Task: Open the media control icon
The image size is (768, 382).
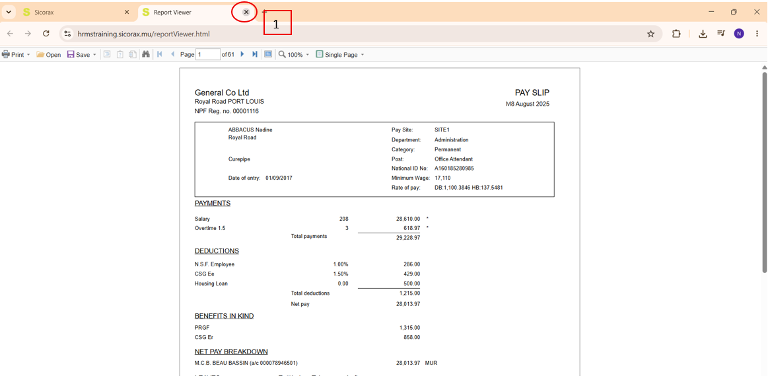Action: click(721, 34)
